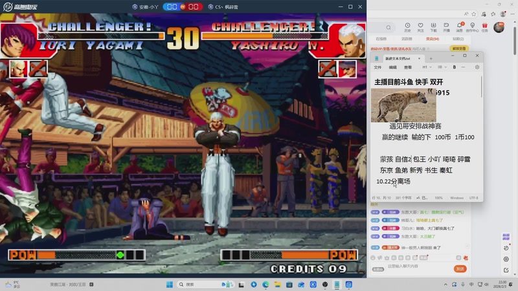Switch to the 贵宾 tab
This screenshot has width=518, height=291.
tap(432, 39)
